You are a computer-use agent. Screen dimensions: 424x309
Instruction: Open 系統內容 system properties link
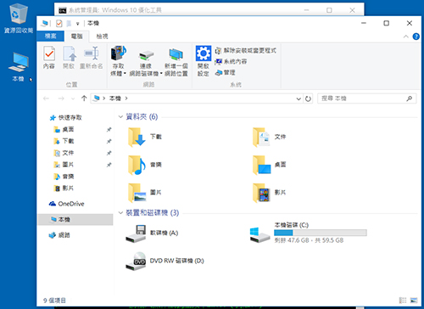tap(231, 62)
